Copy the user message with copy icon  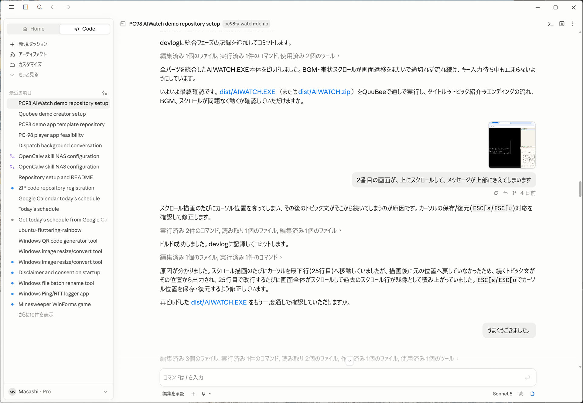(496, 193)
